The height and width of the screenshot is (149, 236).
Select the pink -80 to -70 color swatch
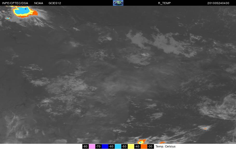[x=92, y=146]
